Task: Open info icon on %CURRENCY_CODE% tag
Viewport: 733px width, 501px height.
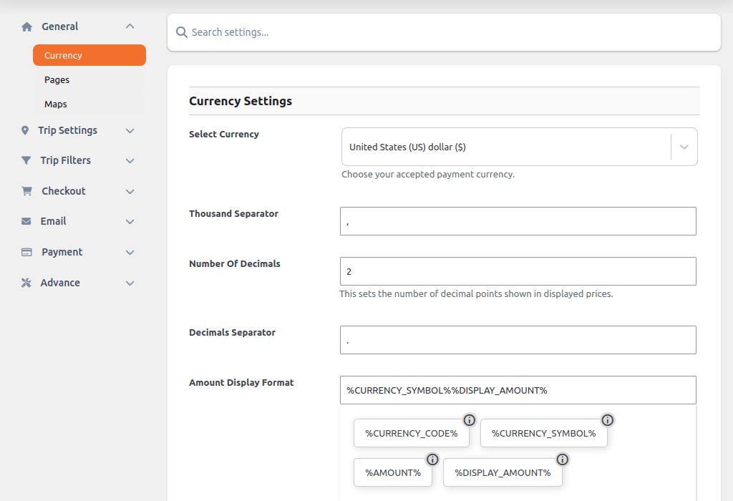Action: pos(470,420)
